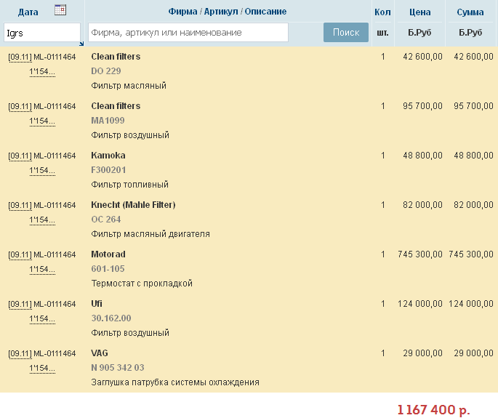Open the 1'154... link in N 905 342 03 row
This screenshot has width=498, height=418.
[42, 369]
